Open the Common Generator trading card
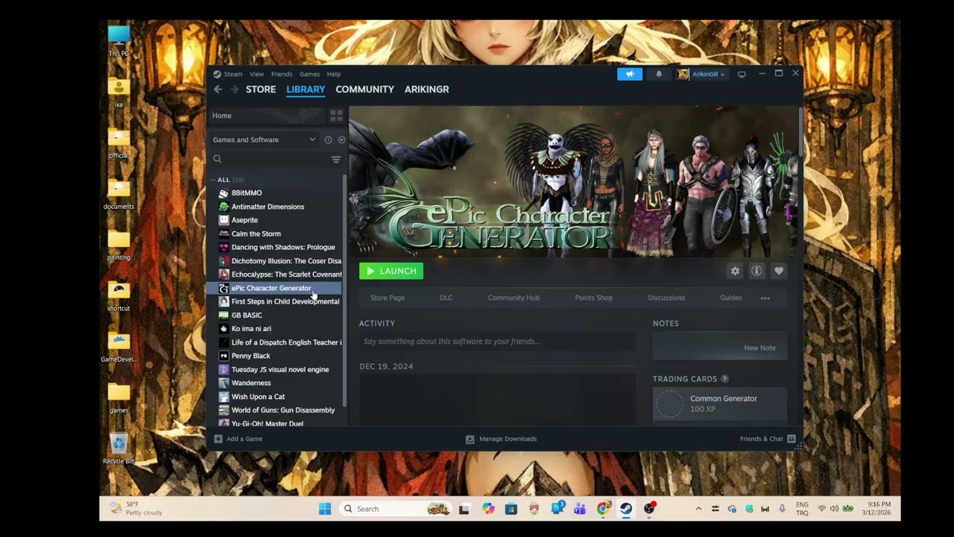The image size is (954, 537). coord(720,404)
